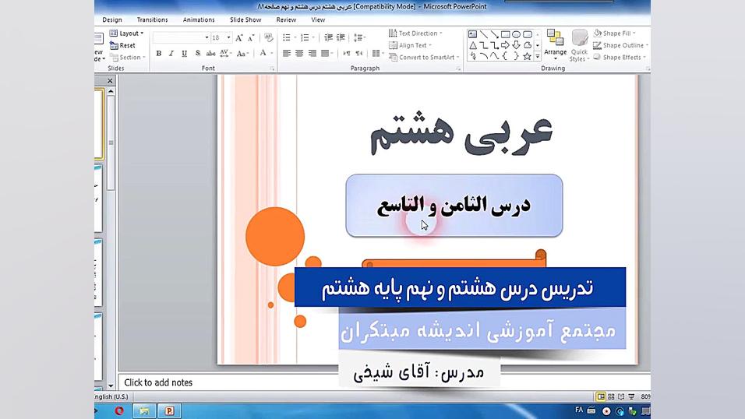Select the Arc shape
Image resolution: width=745 pixels, height=419 pixels.
[484, 57]
